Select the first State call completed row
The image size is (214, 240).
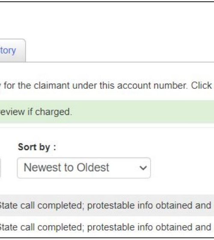[x=107, y=205]
